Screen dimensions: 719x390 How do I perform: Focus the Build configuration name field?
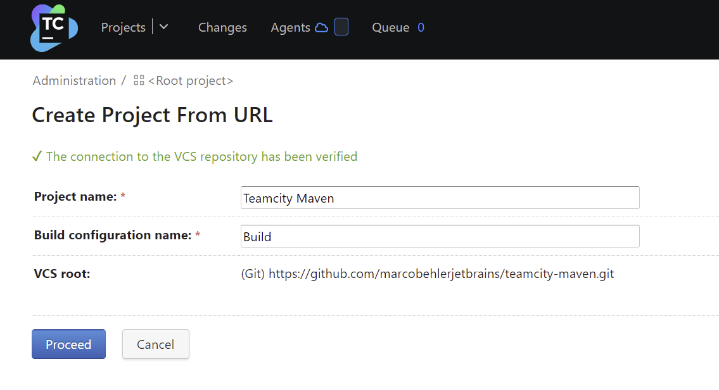coord(440,236)
